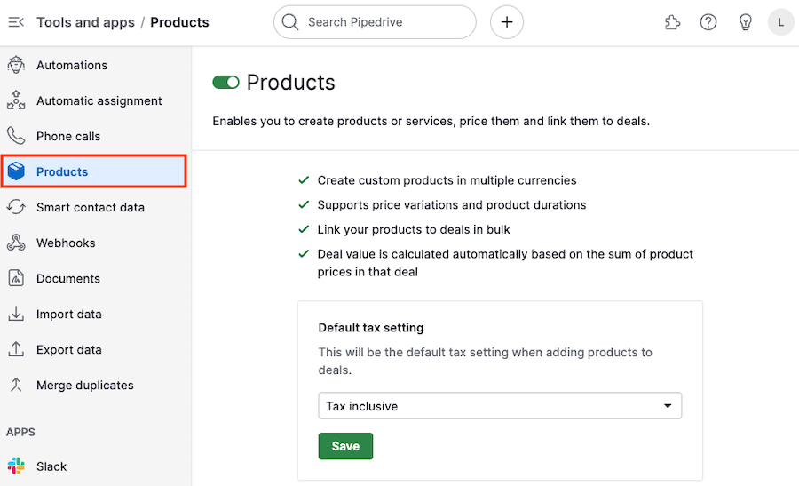This screenshot has height=486, width=799.
Task: Click the Automatic assignment icon
Action: click(16, 100)
